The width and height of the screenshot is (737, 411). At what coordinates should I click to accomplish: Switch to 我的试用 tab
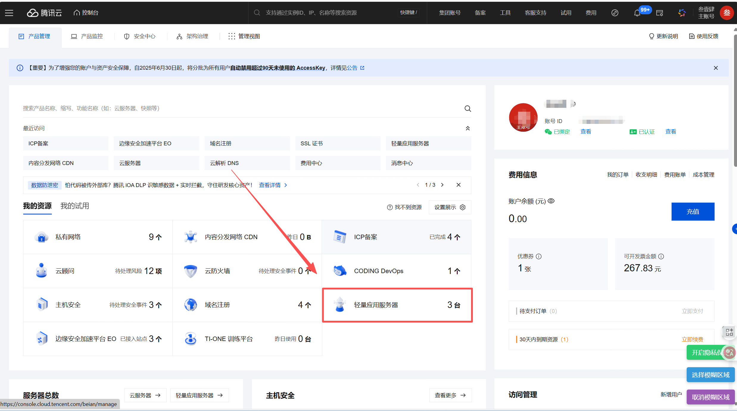click(75, 206)
